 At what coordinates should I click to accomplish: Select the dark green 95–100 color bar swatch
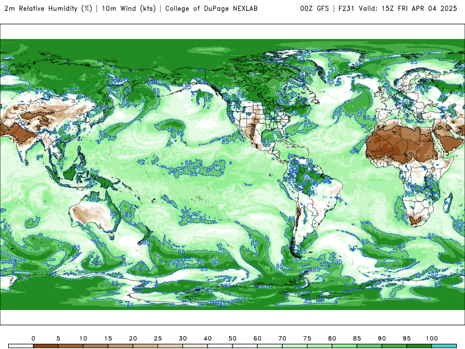(x=419, y=346)
